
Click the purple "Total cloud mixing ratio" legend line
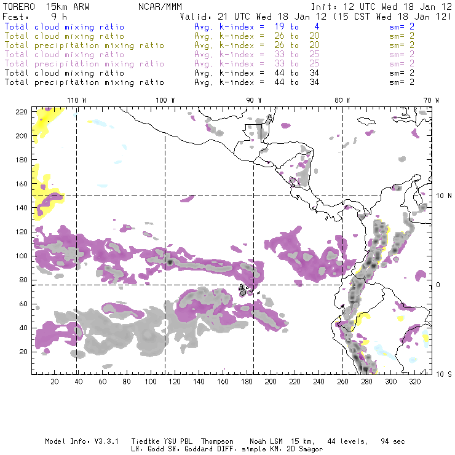coord(65,55)
